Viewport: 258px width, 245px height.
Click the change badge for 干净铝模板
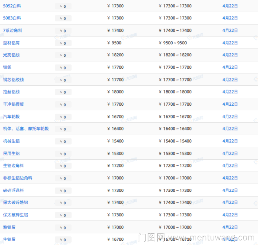63,104
